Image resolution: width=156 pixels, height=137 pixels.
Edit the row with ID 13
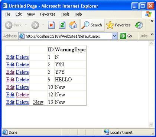click(x=10, y=102)
